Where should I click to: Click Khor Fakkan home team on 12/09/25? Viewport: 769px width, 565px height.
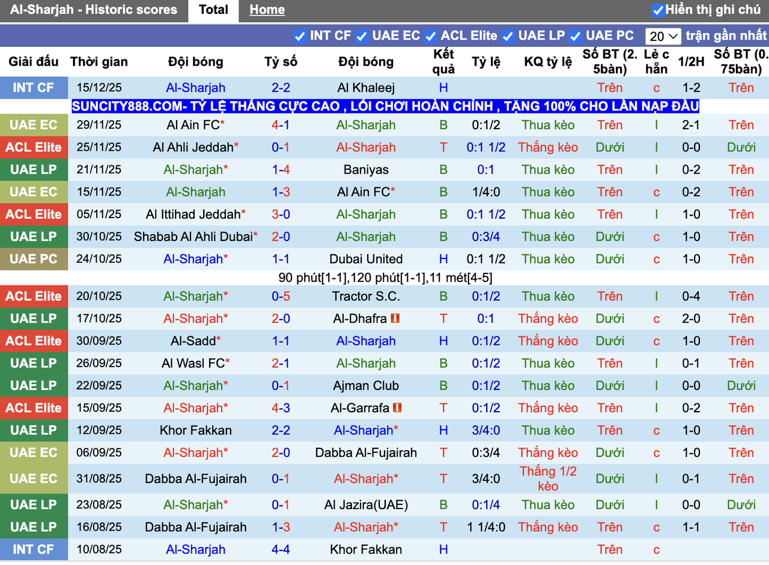pyautogui.click(x=196, y=430)
